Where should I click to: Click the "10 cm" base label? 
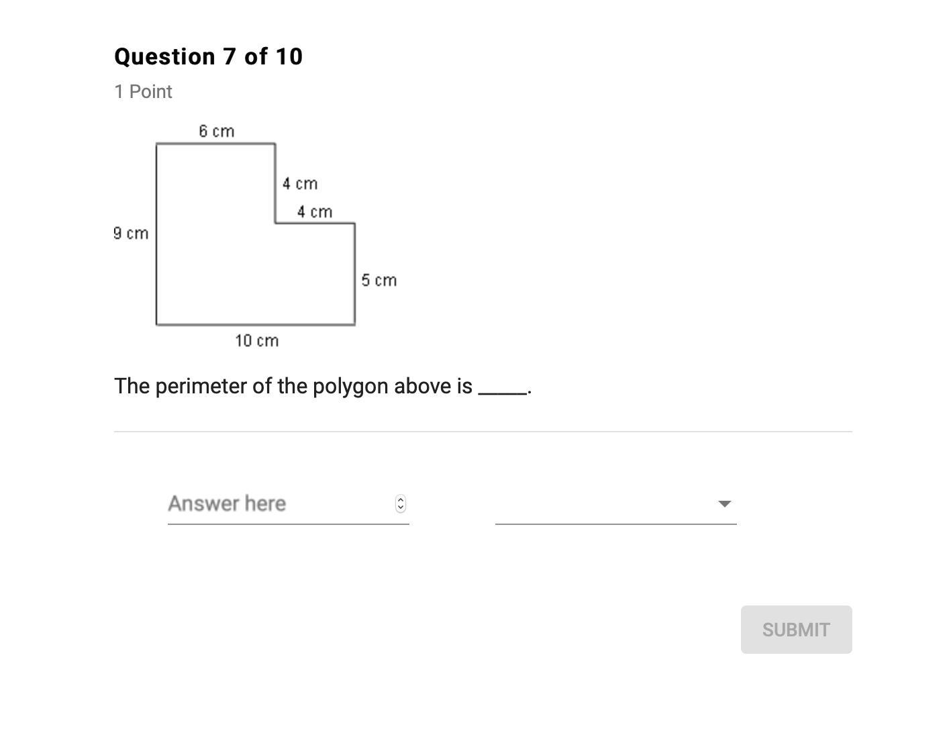coord(256,341)
